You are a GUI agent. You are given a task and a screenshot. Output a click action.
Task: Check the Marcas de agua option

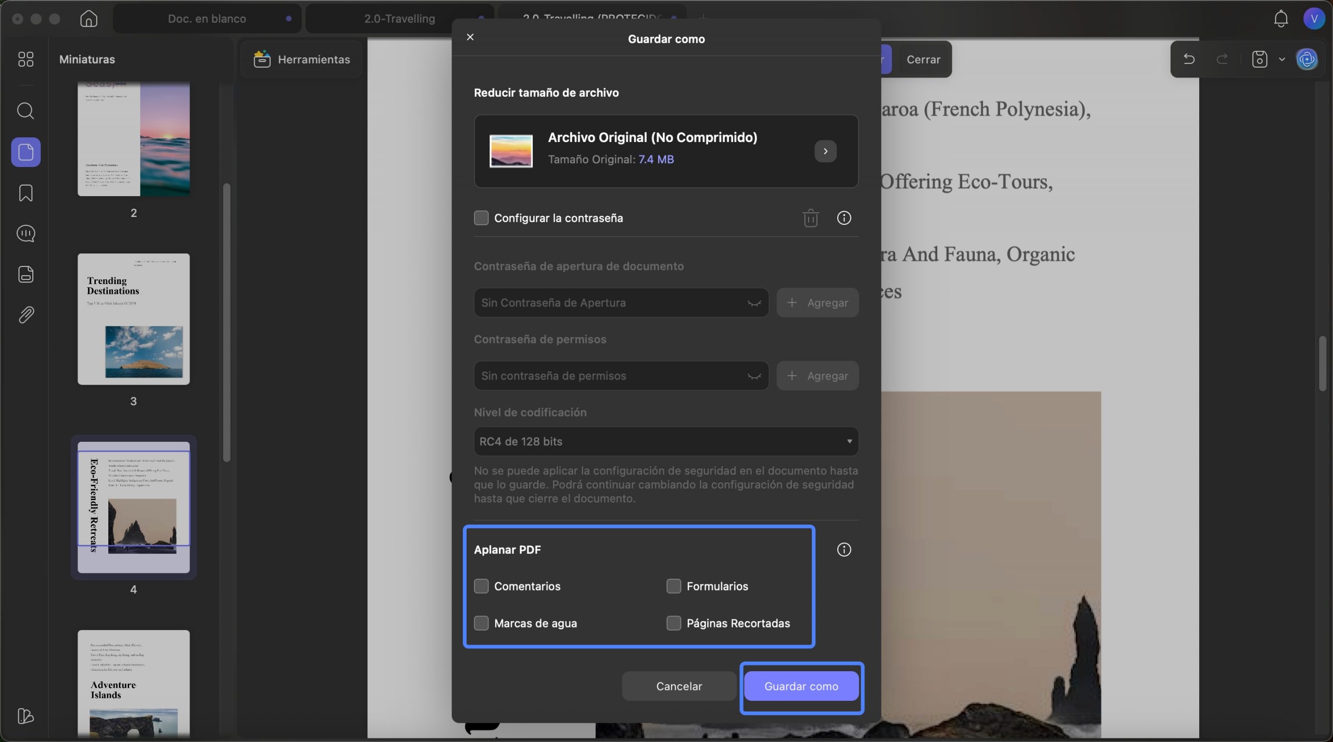[x=481, y=623]
